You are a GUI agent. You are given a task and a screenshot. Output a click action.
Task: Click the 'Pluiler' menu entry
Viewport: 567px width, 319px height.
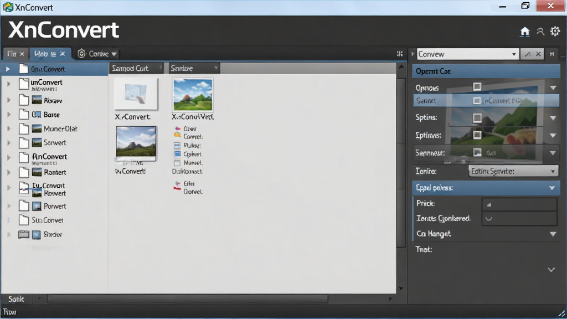pos(192,146)
